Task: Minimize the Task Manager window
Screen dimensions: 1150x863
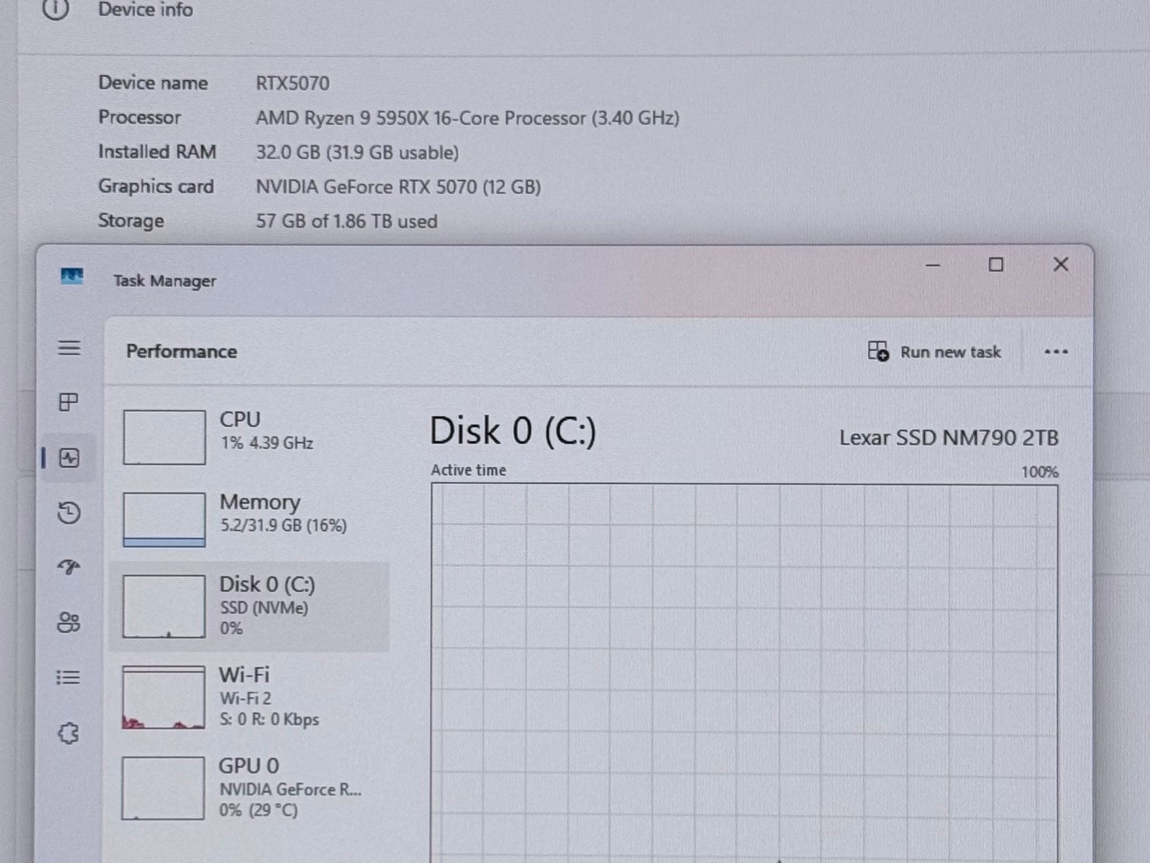Action: [933, 265]
